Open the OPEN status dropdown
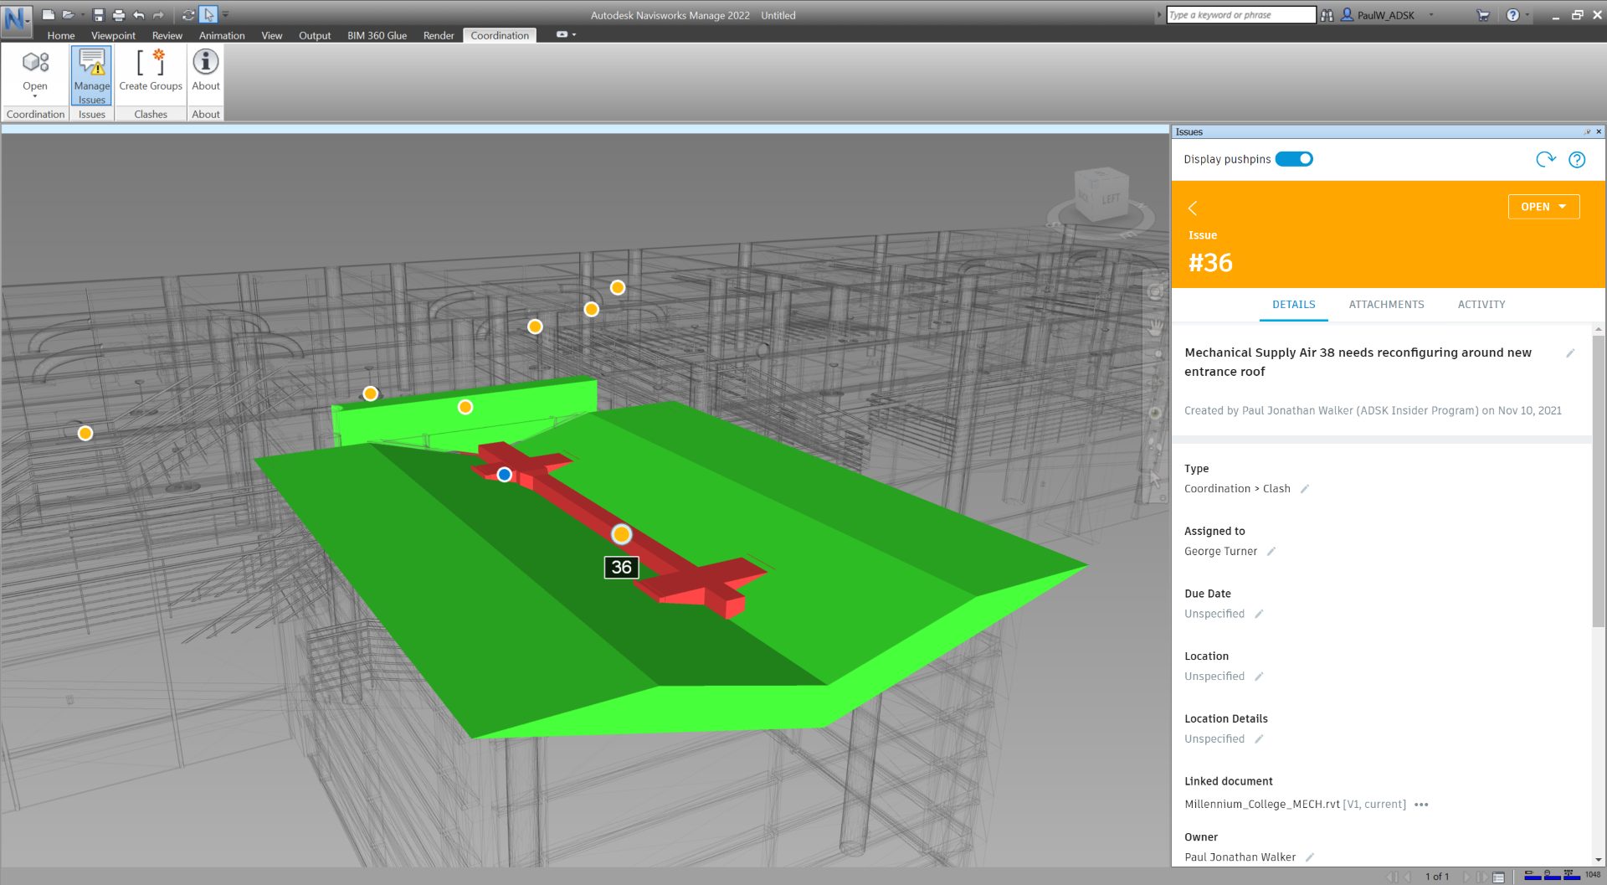The height and width of the screenshot is (885, 1607). tap(1543, 206)
